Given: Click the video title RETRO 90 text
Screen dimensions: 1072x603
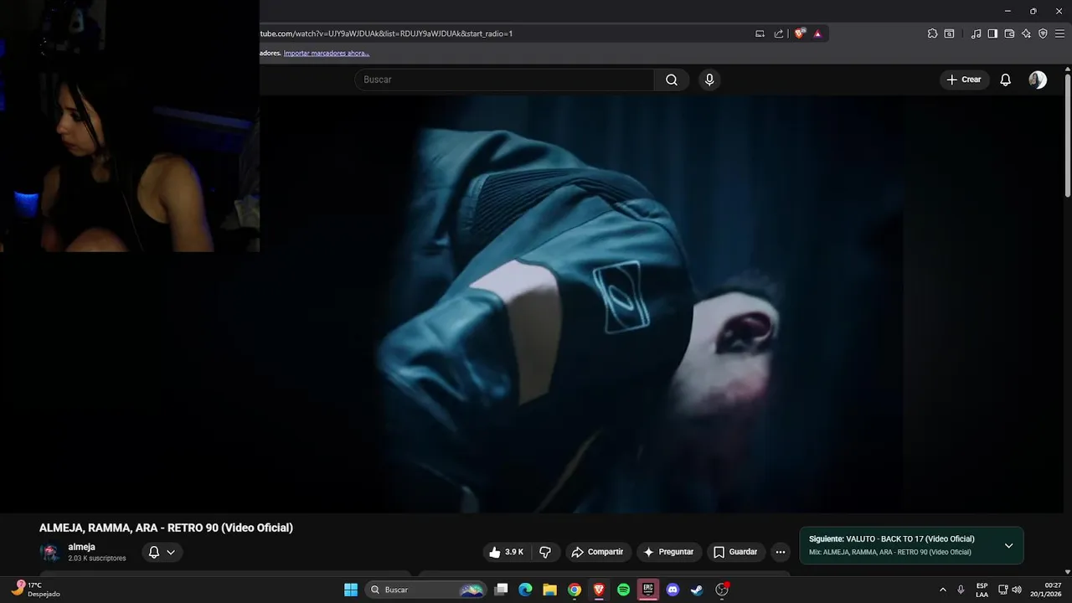Looking at the screenshot, I should click(166, 528).
